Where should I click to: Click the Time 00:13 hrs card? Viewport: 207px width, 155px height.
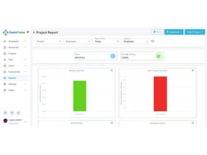pyautogui.click(x=96, y=56)
